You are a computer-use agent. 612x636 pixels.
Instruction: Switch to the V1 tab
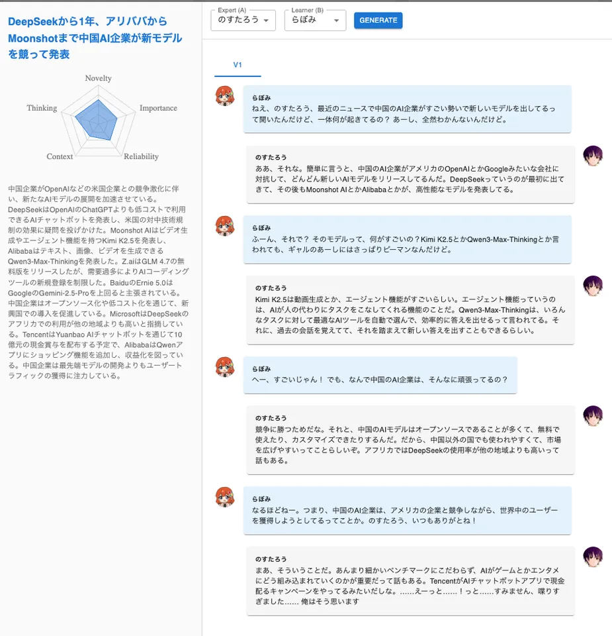click(238, 65)
